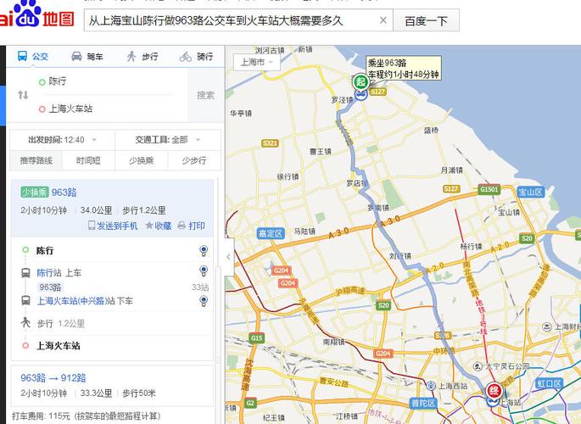This screenshot has height=424, width=581.
Task: Click the walking figure icon in route steps
Action: [25, 322]
